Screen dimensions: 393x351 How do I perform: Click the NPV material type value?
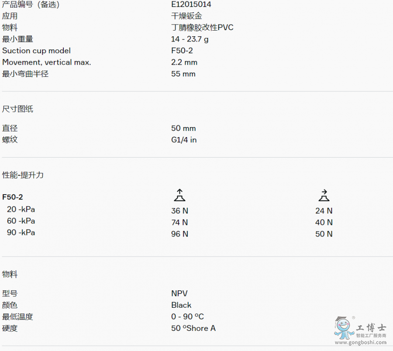pyautogui.click(x=179, y=293)
